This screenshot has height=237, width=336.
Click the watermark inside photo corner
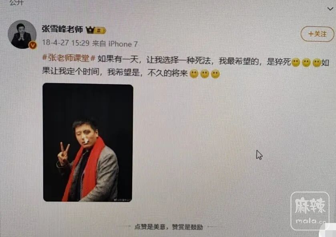pos(123,200)
